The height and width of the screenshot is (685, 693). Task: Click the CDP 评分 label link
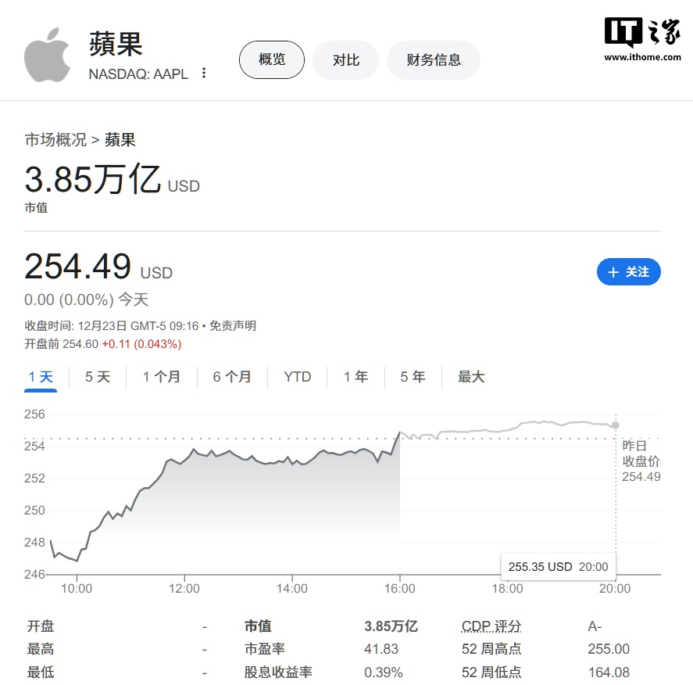[x=491, y=626]
